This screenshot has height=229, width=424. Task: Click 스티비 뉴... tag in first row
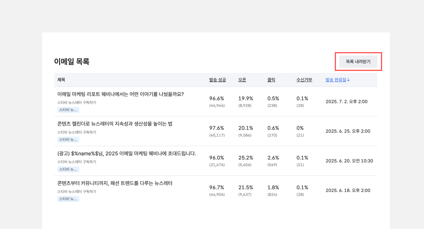coord(68,110)
